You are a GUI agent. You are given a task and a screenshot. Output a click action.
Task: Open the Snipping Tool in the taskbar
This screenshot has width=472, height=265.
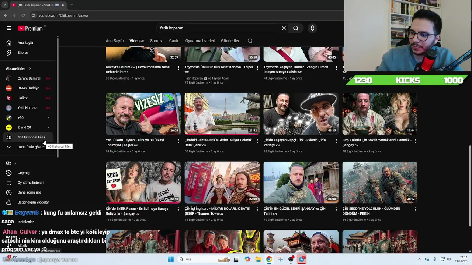pos(280,259)
